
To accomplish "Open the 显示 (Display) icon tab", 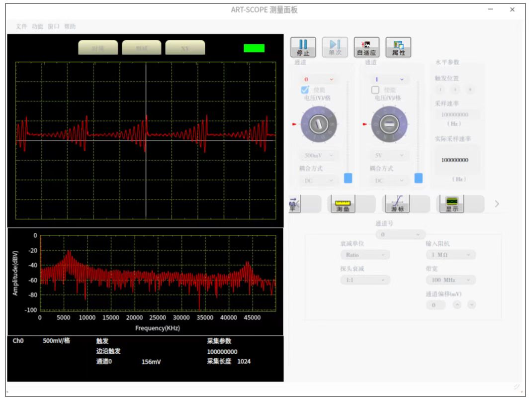I will click(x=451, y=204).
